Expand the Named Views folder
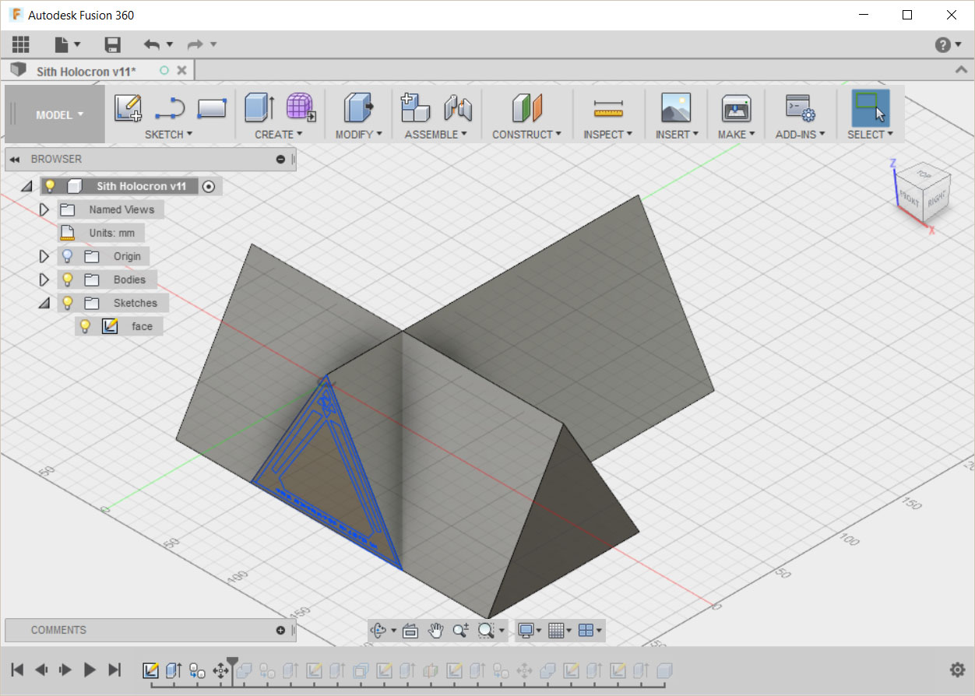The image size is (975, 696). point(44,209)
